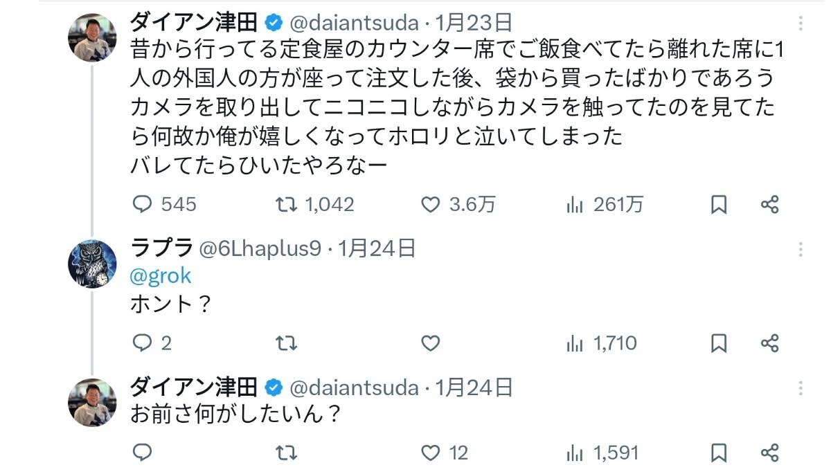Share the first tweet about カメラ
This screenshot has width=831, height=474.
point(769,204)
